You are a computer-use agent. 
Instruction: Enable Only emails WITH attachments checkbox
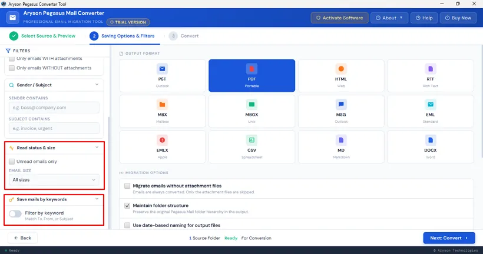12,58
